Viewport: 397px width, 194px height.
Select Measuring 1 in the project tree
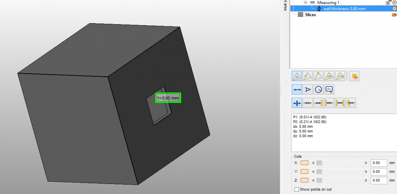[328, 2]
